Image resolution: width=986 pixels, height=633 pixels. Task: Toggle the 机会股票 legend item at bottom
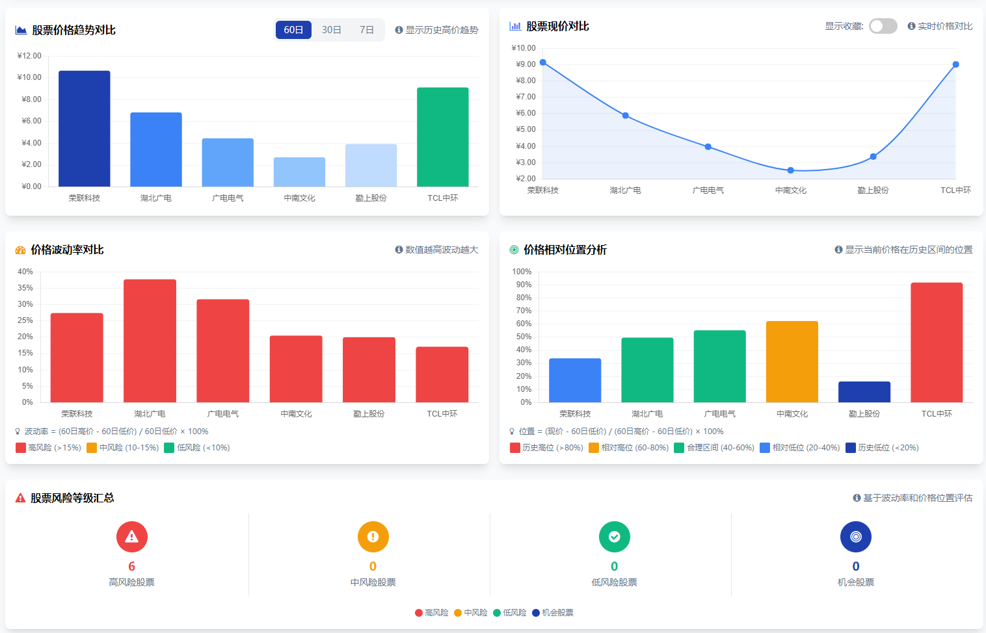click(x=553, y=613)
